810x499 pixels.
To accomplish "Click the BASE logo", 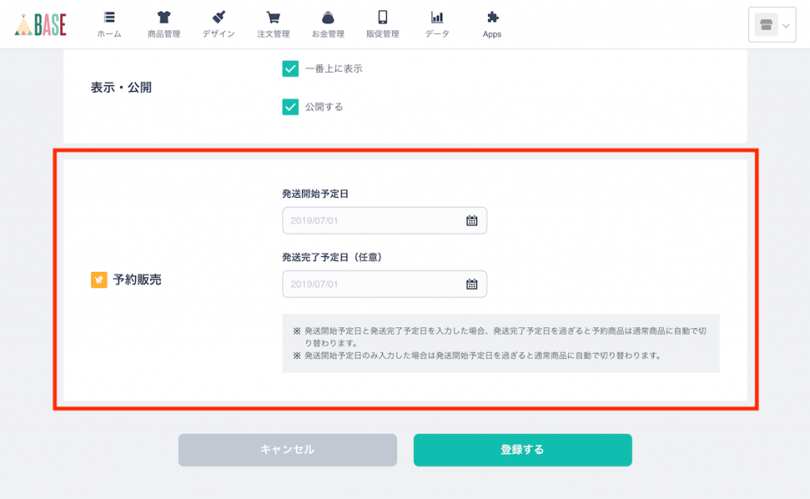I will 40,25.
